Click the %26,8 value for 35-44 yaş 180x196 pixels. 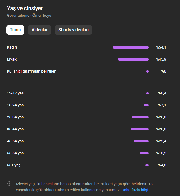click(x=161, y=129)
